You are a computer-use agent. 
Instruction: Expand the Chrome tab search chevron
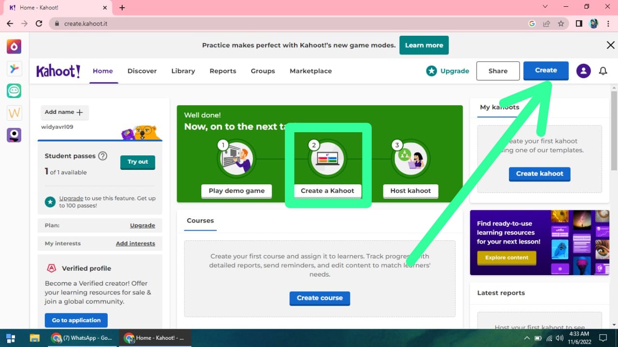545,7
